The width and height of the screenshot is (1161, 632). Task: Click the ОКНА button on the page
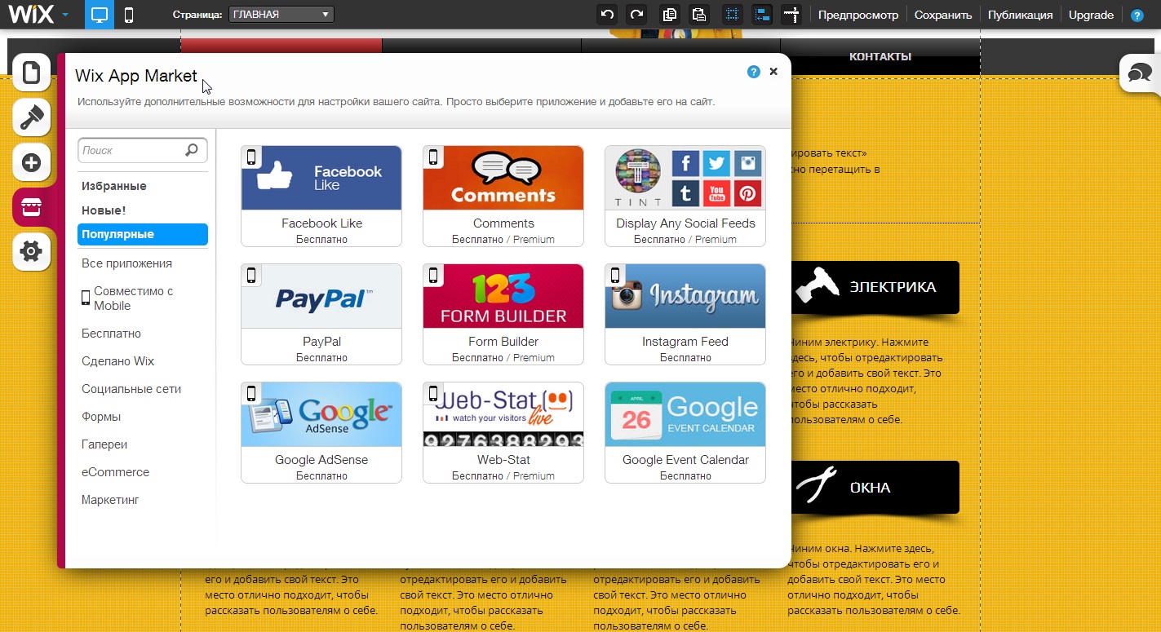click(875, 488)
